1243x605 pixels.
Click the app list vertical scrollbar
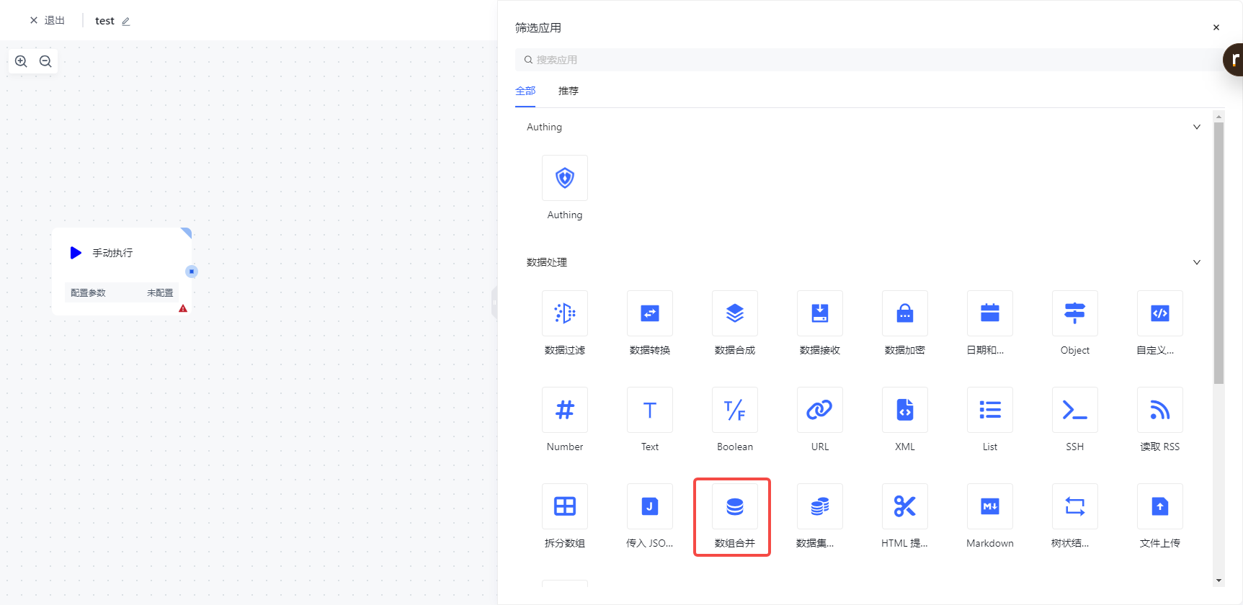[x=1219, y=252]
